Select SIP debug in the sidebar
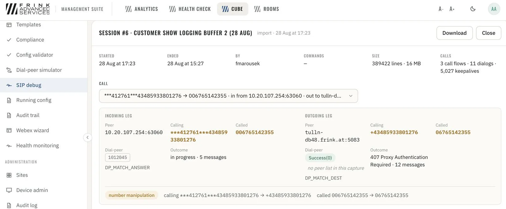Image resolution: width=506 pixels, height=209 pixels. 44,85
